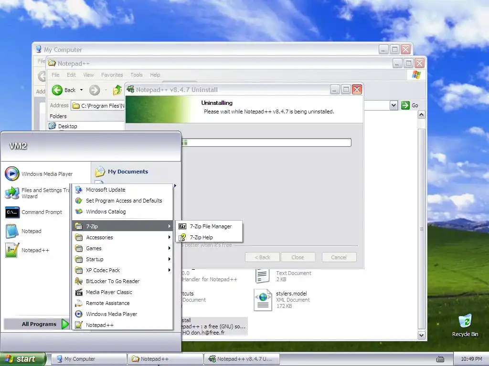Switch to Notepad++ v8.4.7 Uninstall taskbar button
Image resolution: width=489 pixels, height=366 pixels.
click(242, 359)
